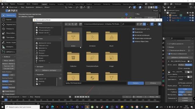This screenshot has height=109, width=195.
Task: Toggle the active collection checkbox
Action: 133,35
